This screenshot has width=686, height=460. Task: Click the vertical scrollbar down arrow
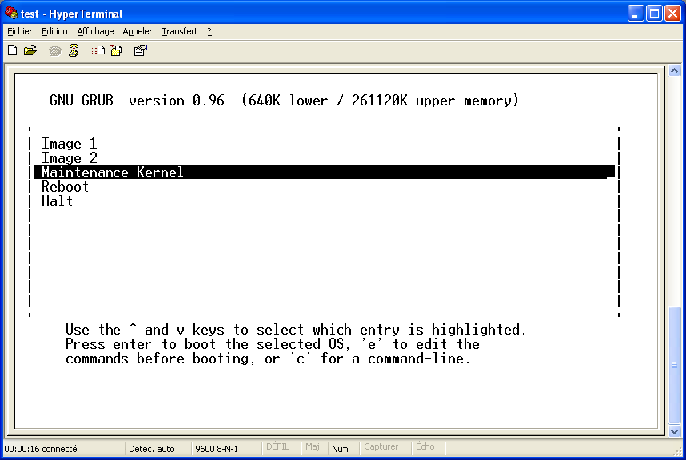click(x=674, y=431)
